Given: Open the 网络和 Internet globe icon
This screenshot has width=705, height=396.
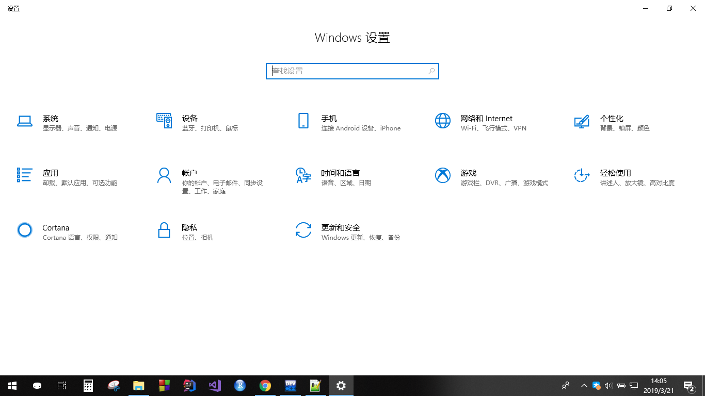Looking at the screenshot, I should [443, 121].
